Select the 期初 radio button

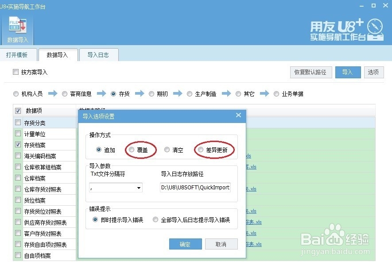point(151,94)
